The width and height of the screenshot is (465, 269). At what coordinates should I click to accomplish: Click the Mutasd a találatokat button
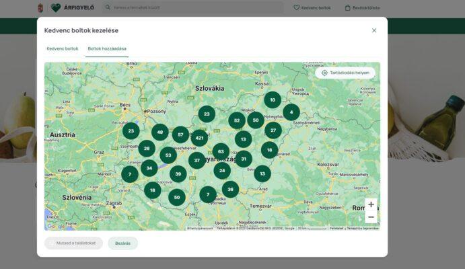pos(73,243)
